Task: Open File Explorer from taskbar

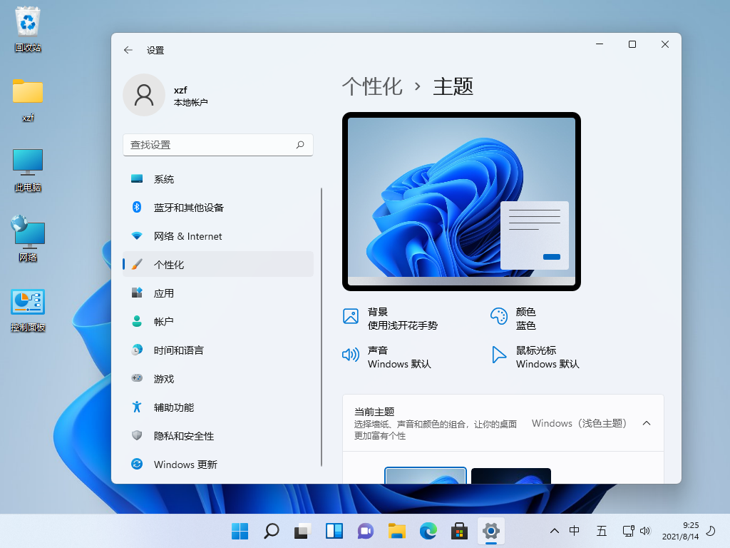Action: pyautogui.click(x=396, y=531)
